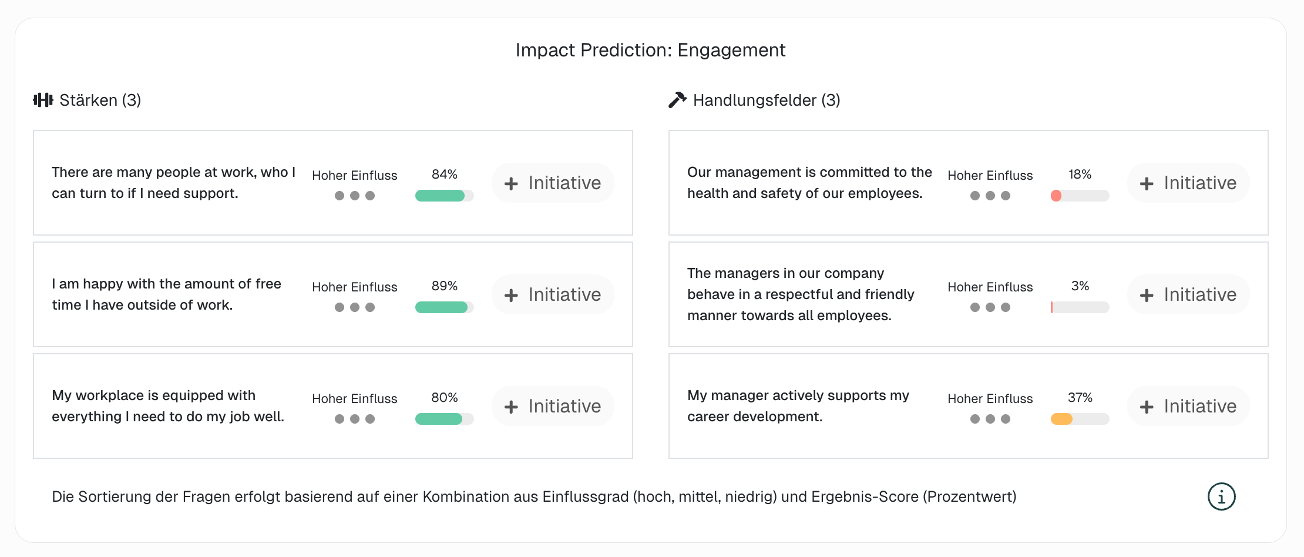
Task: Click the 89% green progress bar
Action: pyautogui.click(x=444, y=307)
